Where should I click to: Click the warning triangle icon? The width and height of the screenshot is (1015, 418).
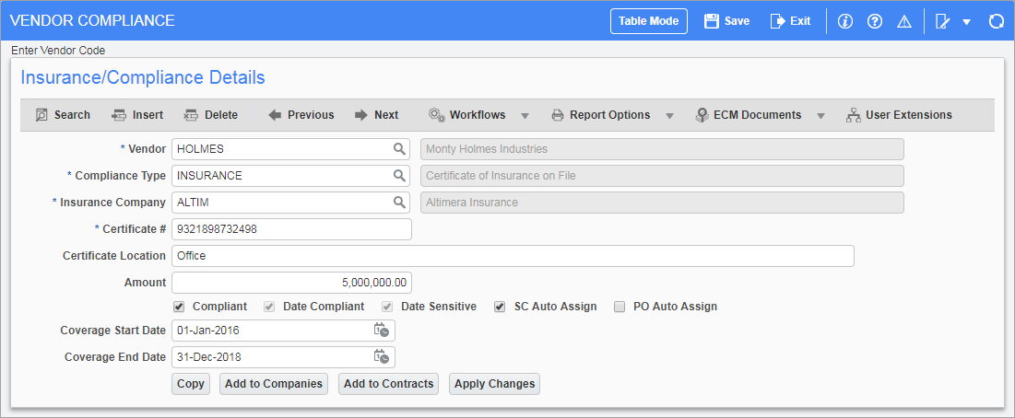(904, 21)
